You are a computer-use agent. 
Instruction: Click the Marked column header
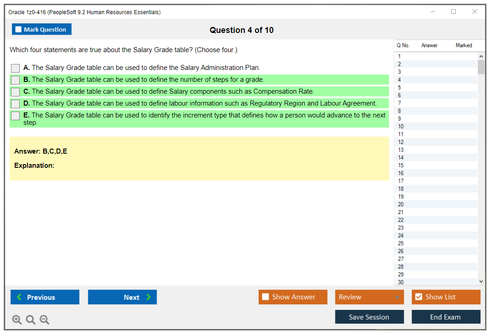tap(463, 45)
